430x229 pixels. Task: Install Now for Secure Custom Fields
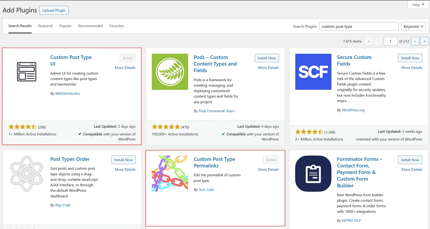point(410,58)
